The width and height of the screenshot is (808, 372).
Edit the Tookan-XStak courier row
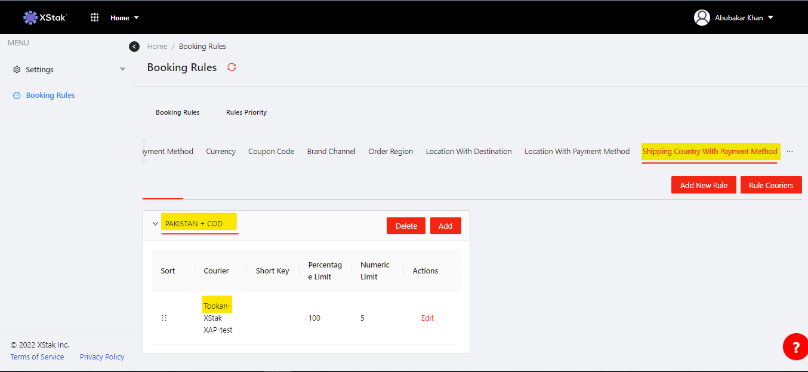coord(427,318)
